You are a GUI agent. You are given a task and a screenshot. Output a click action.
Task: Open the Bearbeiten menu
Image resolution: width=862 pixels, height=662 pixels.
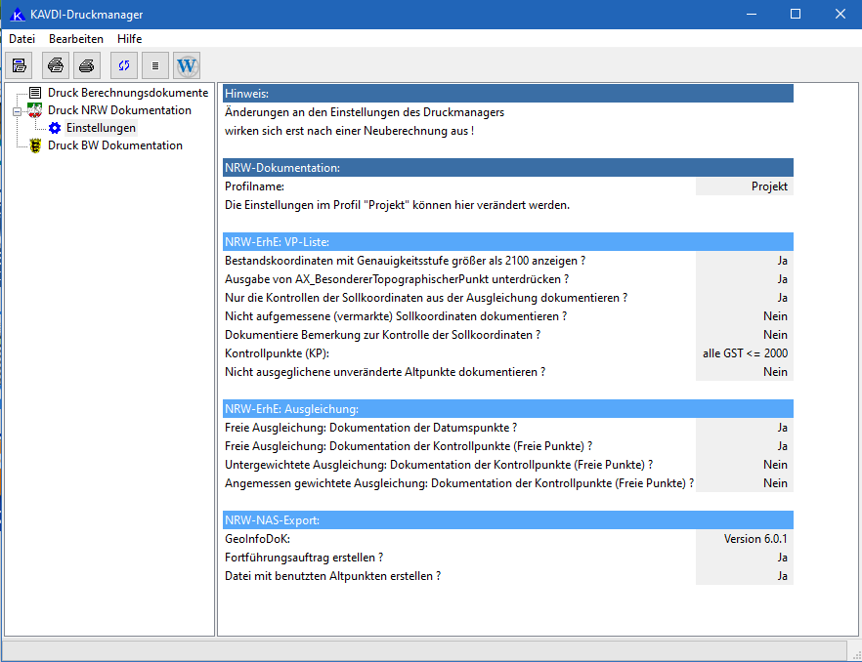coord(76,38)
